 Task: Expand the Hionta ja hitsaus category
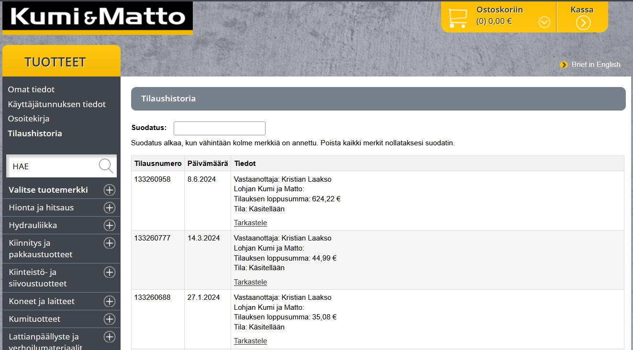(x=110, y=208)
